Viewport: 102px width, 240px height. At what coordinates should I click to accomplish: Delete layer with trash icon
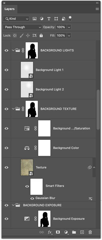pos(90,232)
